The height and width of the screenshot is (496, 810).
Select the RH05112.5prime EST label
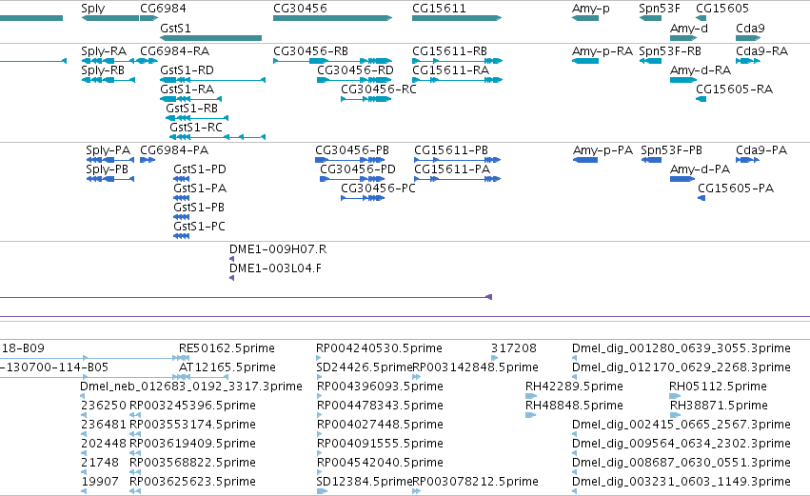[718, 387]
